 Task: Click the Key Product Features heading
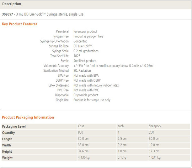click(19, 24)
